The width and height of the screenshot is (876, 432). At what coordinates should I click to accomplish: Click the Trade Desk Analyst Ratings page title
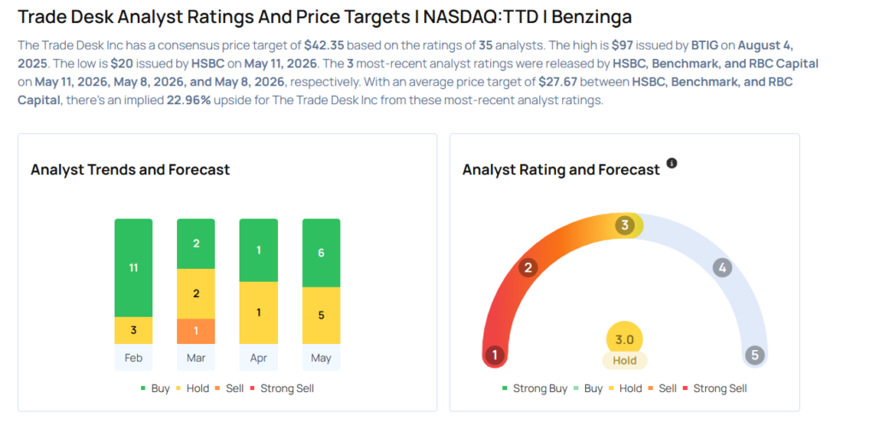[x=324, y=17]
